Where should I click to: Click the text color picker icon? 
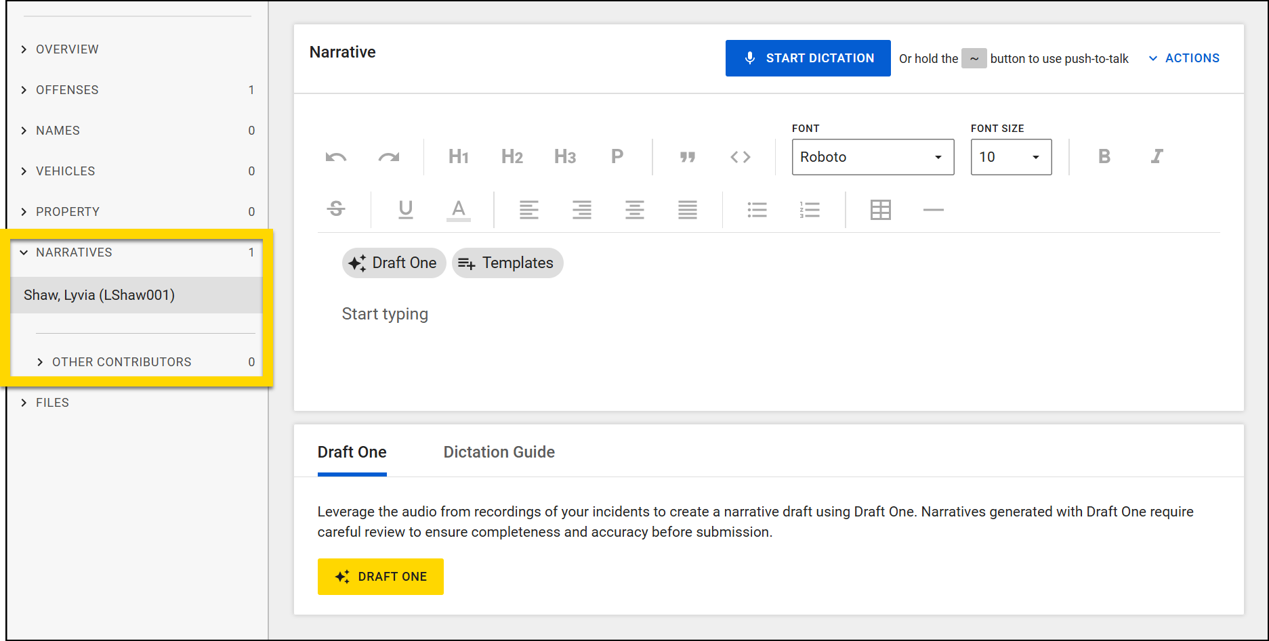click(458, 209)
